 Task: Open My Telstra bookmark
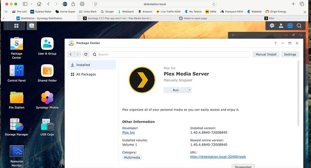pos(193,12)
